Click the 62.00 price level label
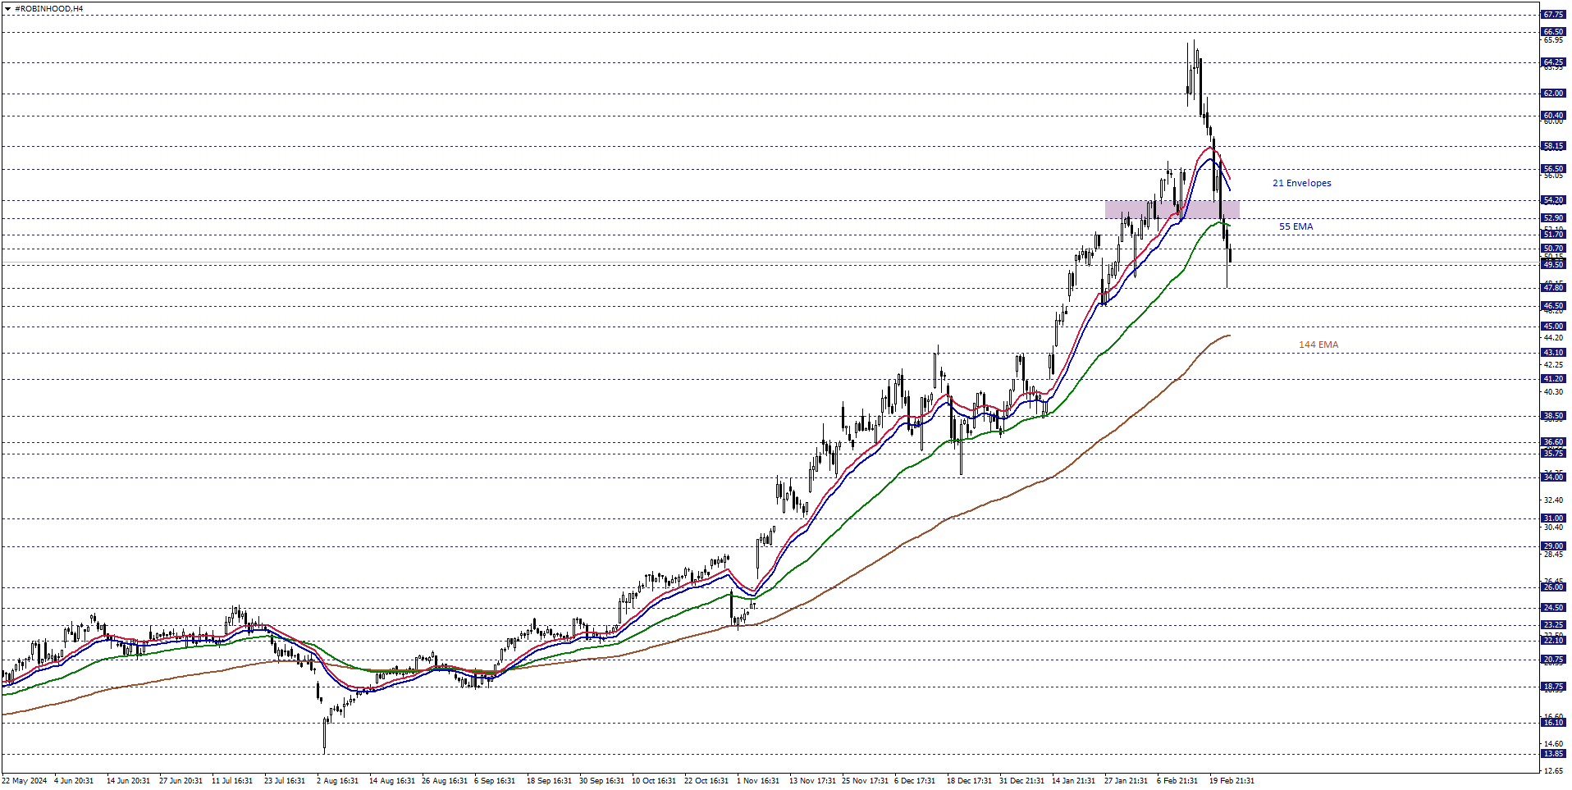The height and width of the screenshot is (790, 1572). tap(1553, 94)
